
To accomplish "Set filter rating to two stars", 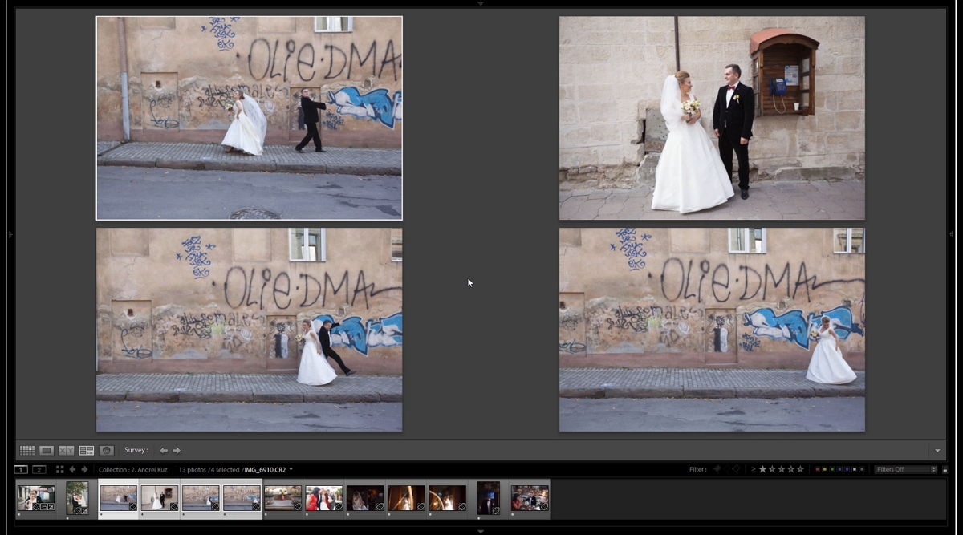I will click(x=773, y=469).
